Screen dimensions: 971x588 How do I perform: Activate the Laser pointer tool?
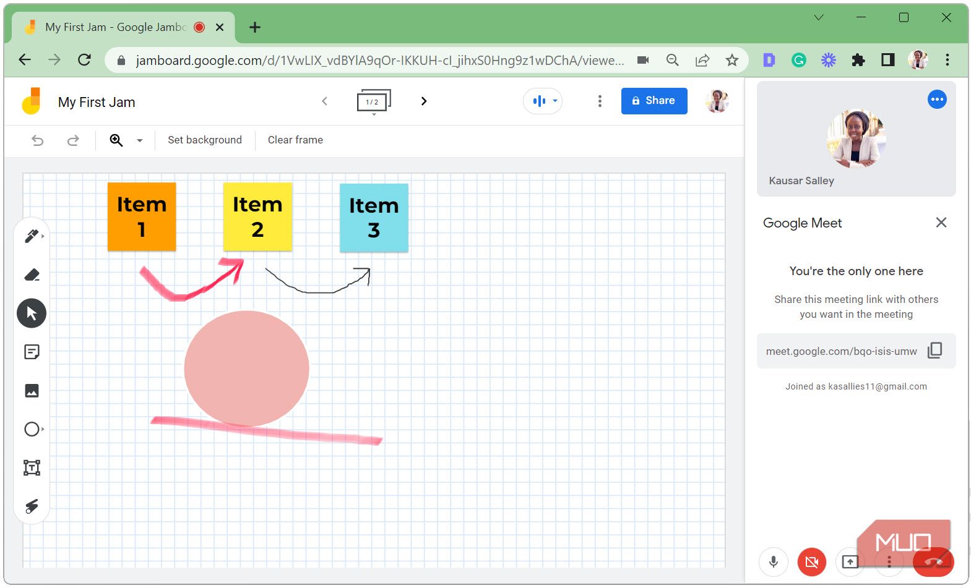(32, 506)
